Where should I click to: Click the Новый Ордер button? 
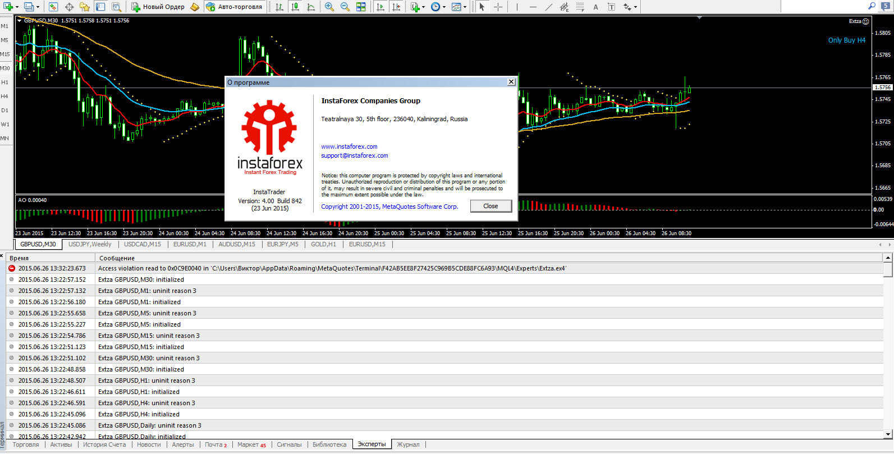(x=158, y=7)
